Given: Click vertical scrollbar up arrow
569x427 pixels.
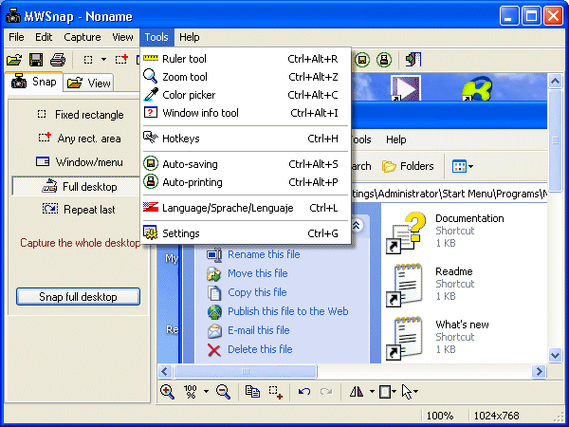Looking at the screenshot, I should 555,81.
